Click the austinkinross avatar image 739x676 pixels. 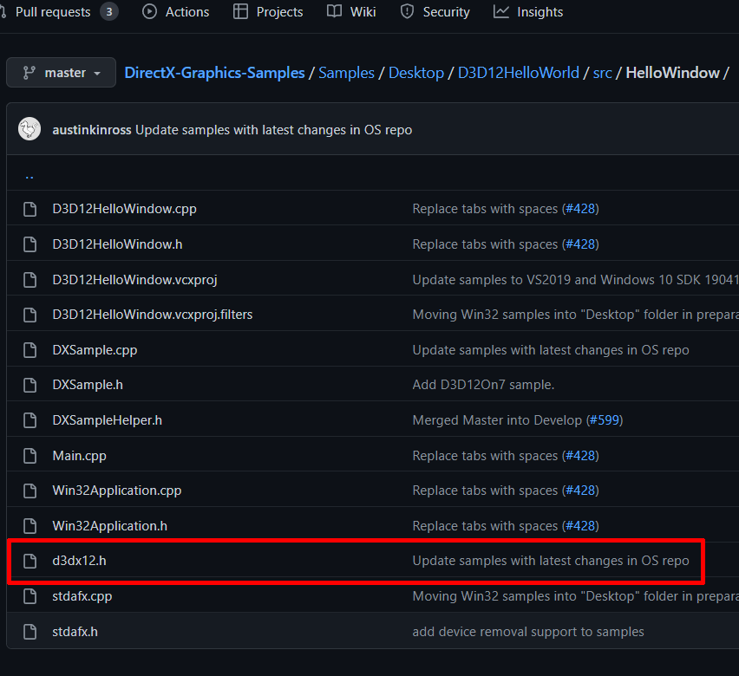coord(29,129)
